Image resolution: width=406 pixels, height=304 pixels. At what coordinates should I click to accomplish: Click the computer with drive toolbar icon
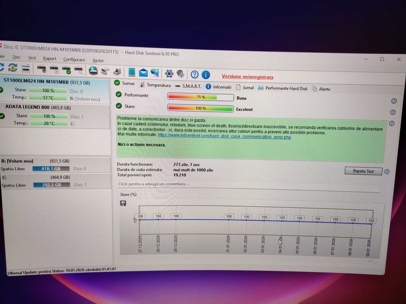pyautogui.click(x=117, y=72)
